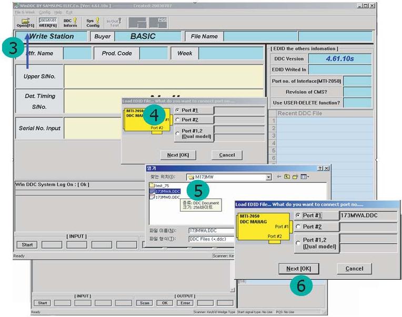Screen dimensions: 402x317
Task: Expand the M173MW look-in folder dropdown
Action: (x=268, y=177)
